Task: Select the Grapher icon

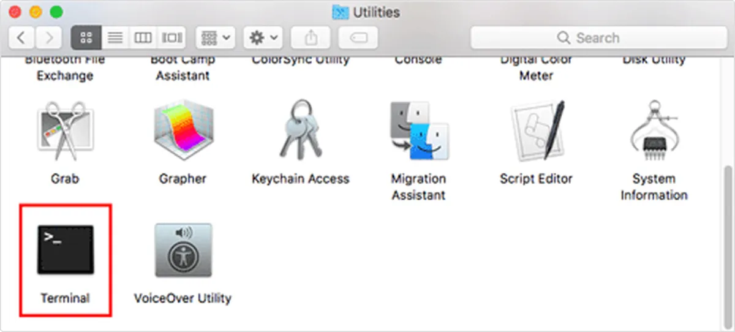Action: pyautogui.click(x=183, y=132)
